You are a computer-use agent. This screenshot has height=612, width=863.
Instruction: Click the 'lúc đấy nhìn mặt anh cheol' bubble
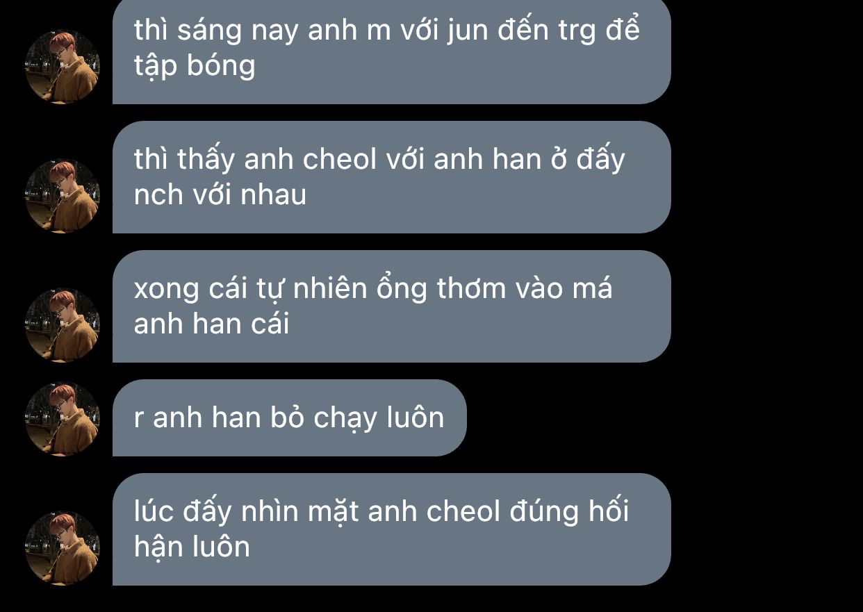[392, 529]
